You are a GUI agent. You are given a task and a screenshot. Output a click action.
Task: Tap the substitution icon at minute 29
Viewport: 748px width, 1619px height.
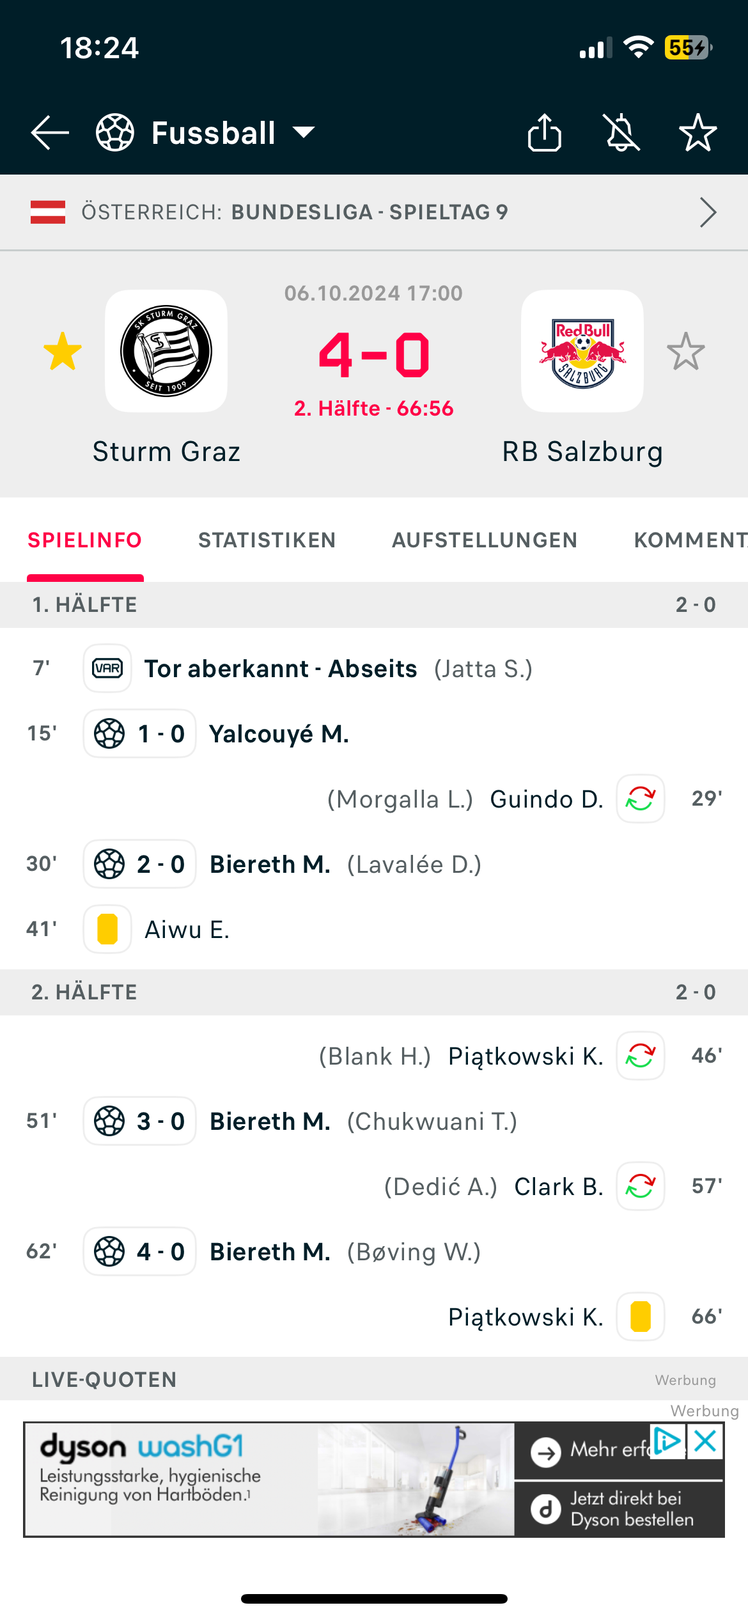pyautogui.click(x=641, y=799)
